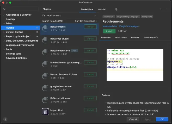Open the Overview tab
172x124 pixels.
(106, 37)
